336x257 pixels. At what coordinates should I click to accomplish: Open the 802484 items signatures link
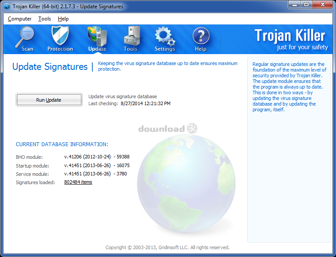tap(78, 182)
